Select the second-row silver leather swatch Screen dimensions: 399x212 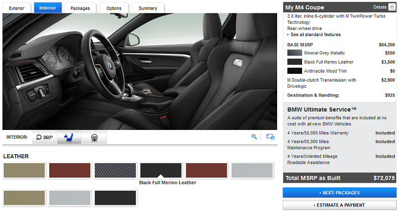click(70, 198)
